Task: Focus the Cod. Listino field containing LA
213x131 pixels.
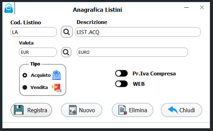Action: (x=34, y=32)
